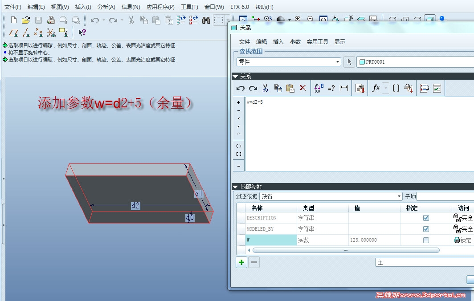This screenshot has height=301, width=474.
Task: Open the 分析(A) menu
Action: coord(106,7)
